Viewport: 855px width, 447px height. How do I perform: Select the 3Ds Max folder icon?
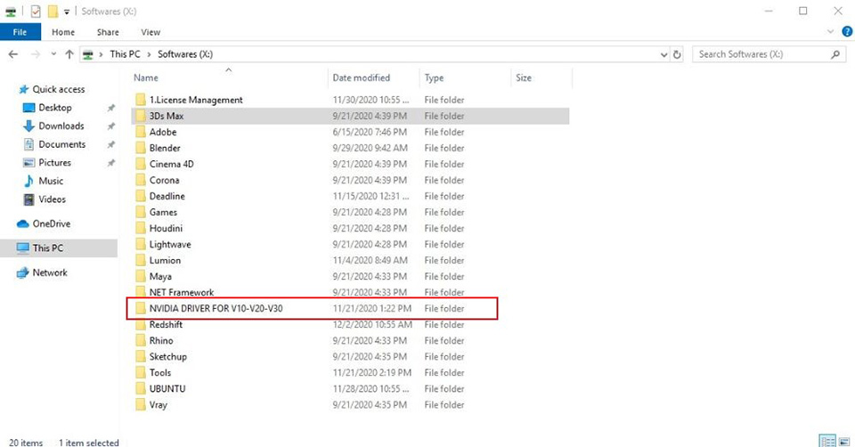click(x=141, y=116)
